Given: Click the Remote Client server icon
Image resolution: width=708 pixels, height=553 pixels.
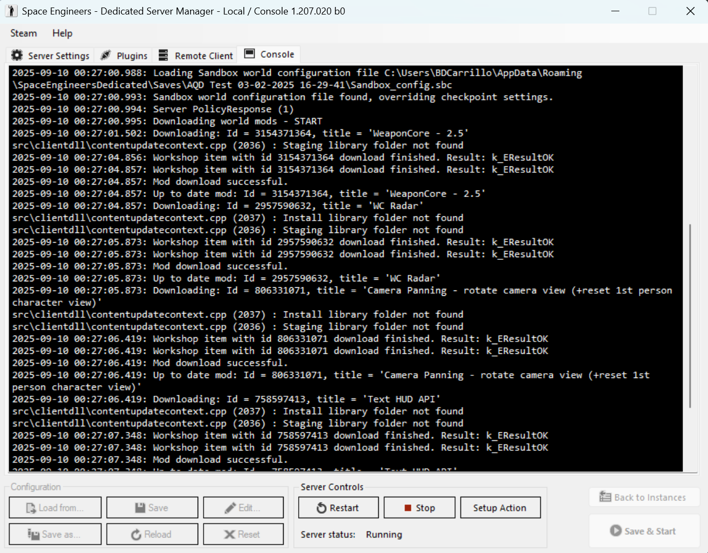Looking at the screenshot, I should pyautogui.click(x=163, y=55).
